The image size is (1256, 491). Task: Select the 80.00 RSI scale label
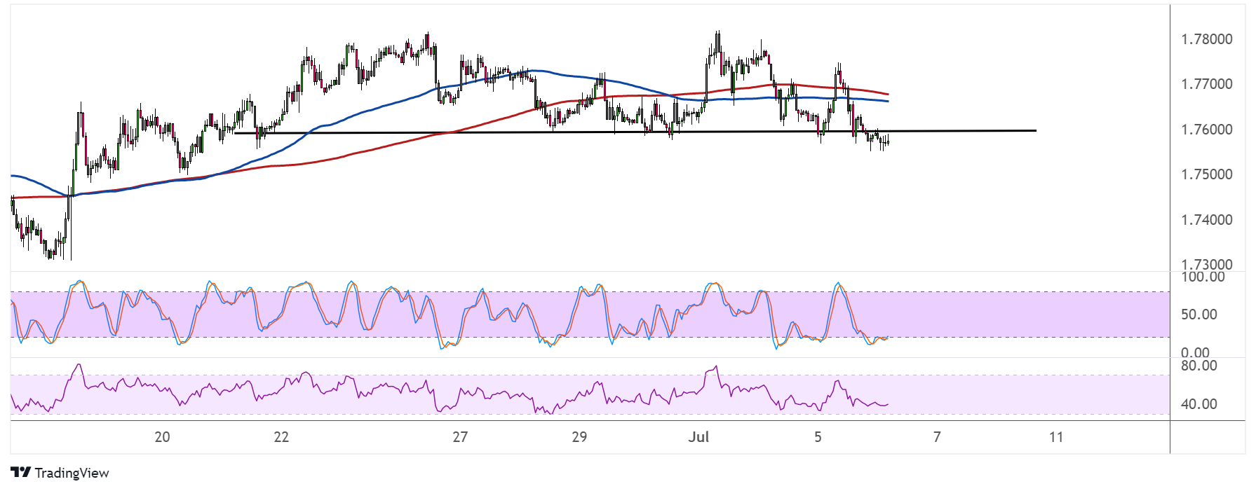click(x=1199, y=366)
